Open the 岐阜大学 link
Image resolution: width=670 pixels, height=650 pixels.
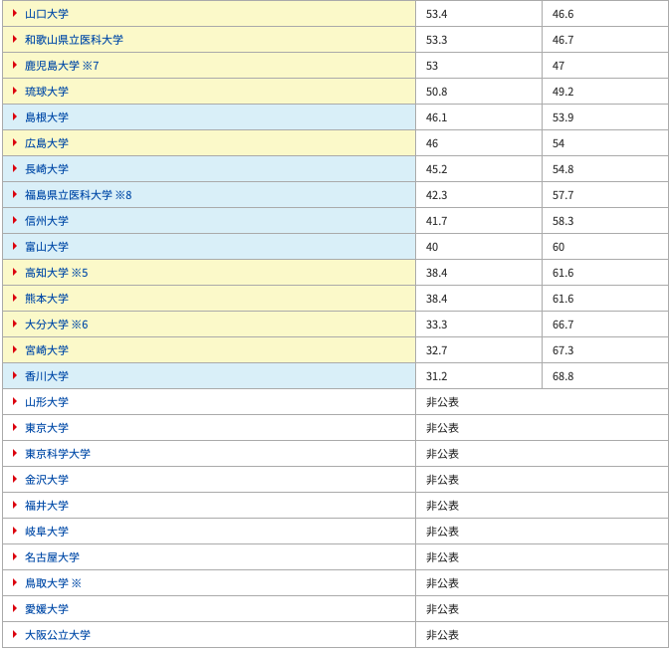[47, 532]
